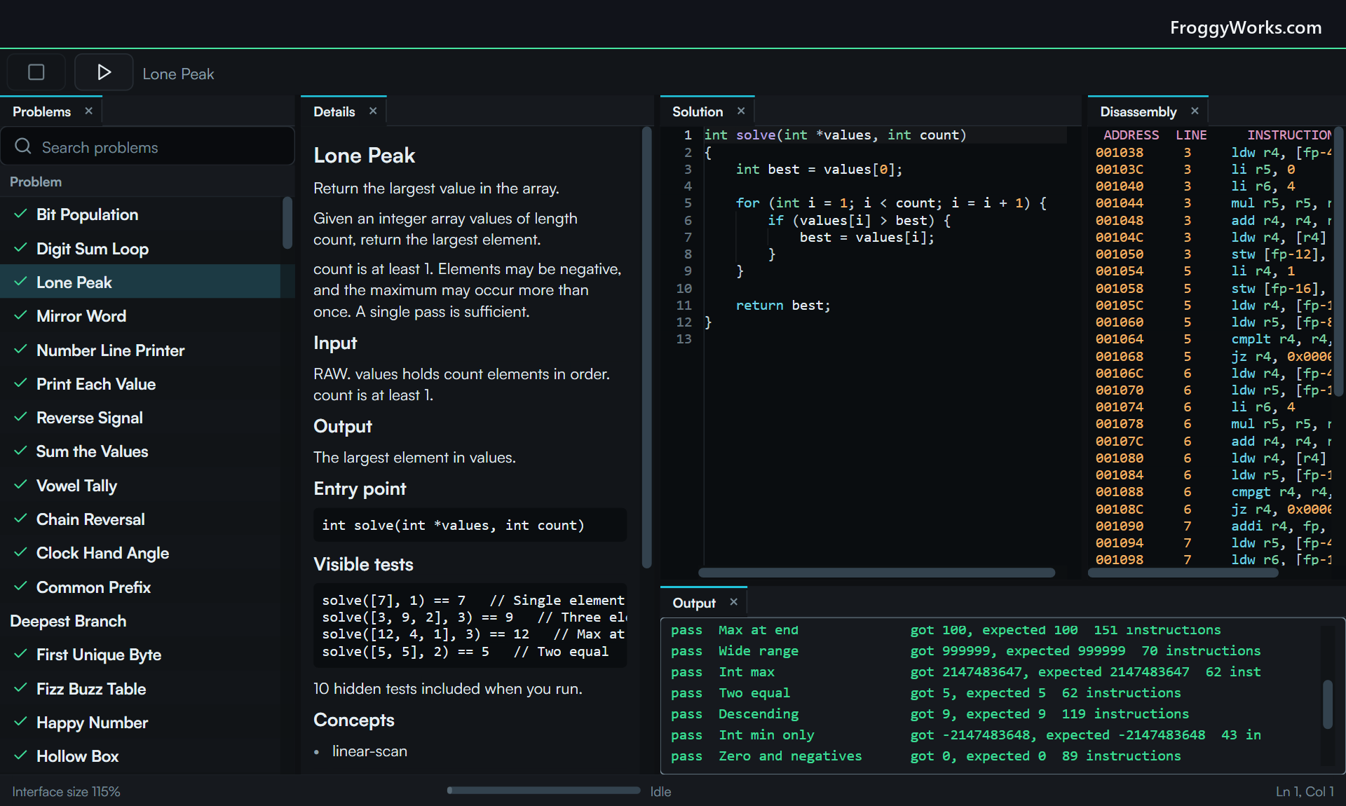The image size is (1346, 806).
Task: Click line number 5 in the editor gutter
Action: click(688, 203)
